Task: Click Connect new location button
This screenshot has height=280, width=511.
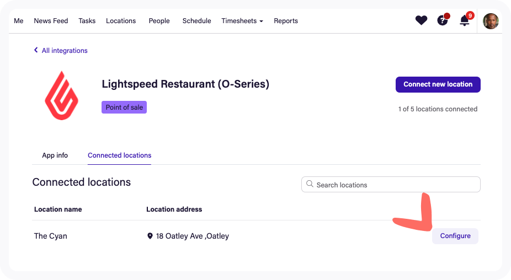Action: tap(438, 84)
